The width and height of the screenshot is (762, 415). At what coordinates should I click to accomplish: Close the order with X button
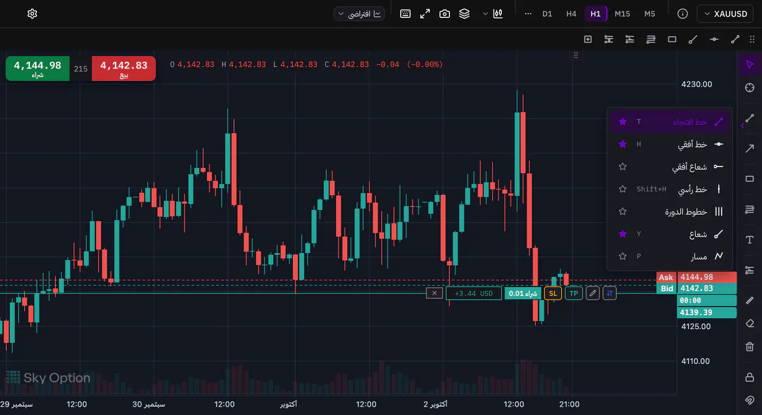click(x=435, y=293)
